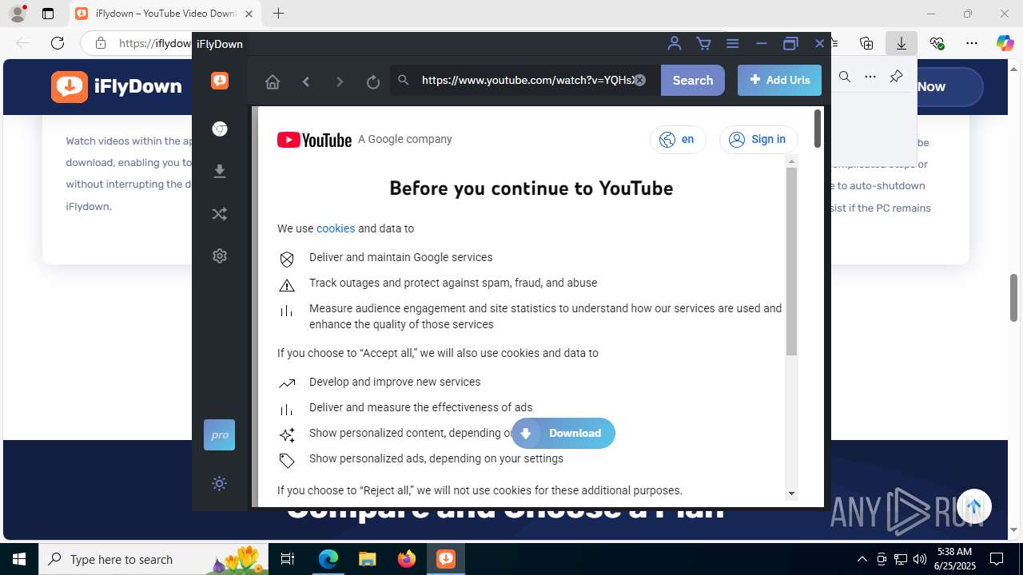Screen dimensions: 1023x575
Task: Navigate forward in iFlyDown browser
Action: coord(340,81)
